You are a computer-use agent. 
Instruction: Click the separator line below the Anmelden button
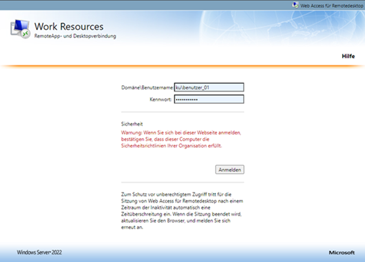(182, 182)
